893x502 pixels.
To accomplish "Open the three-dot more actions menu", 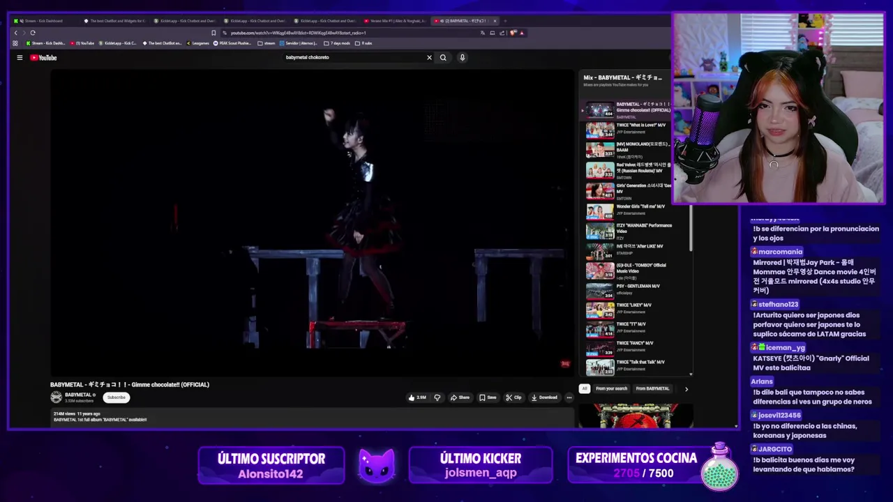I will (x=569, y=397).
